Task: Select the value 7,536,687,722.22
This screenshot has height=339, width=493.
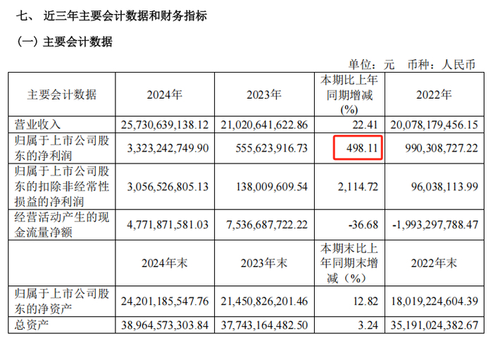Action: [x=267, y=225]
